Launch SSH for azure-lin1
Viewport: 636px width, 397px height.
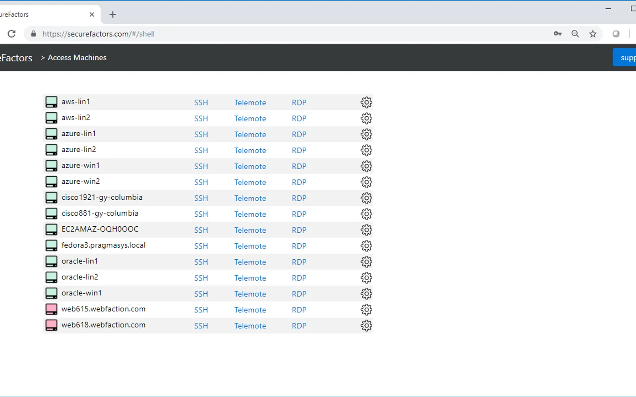point(201,134)
